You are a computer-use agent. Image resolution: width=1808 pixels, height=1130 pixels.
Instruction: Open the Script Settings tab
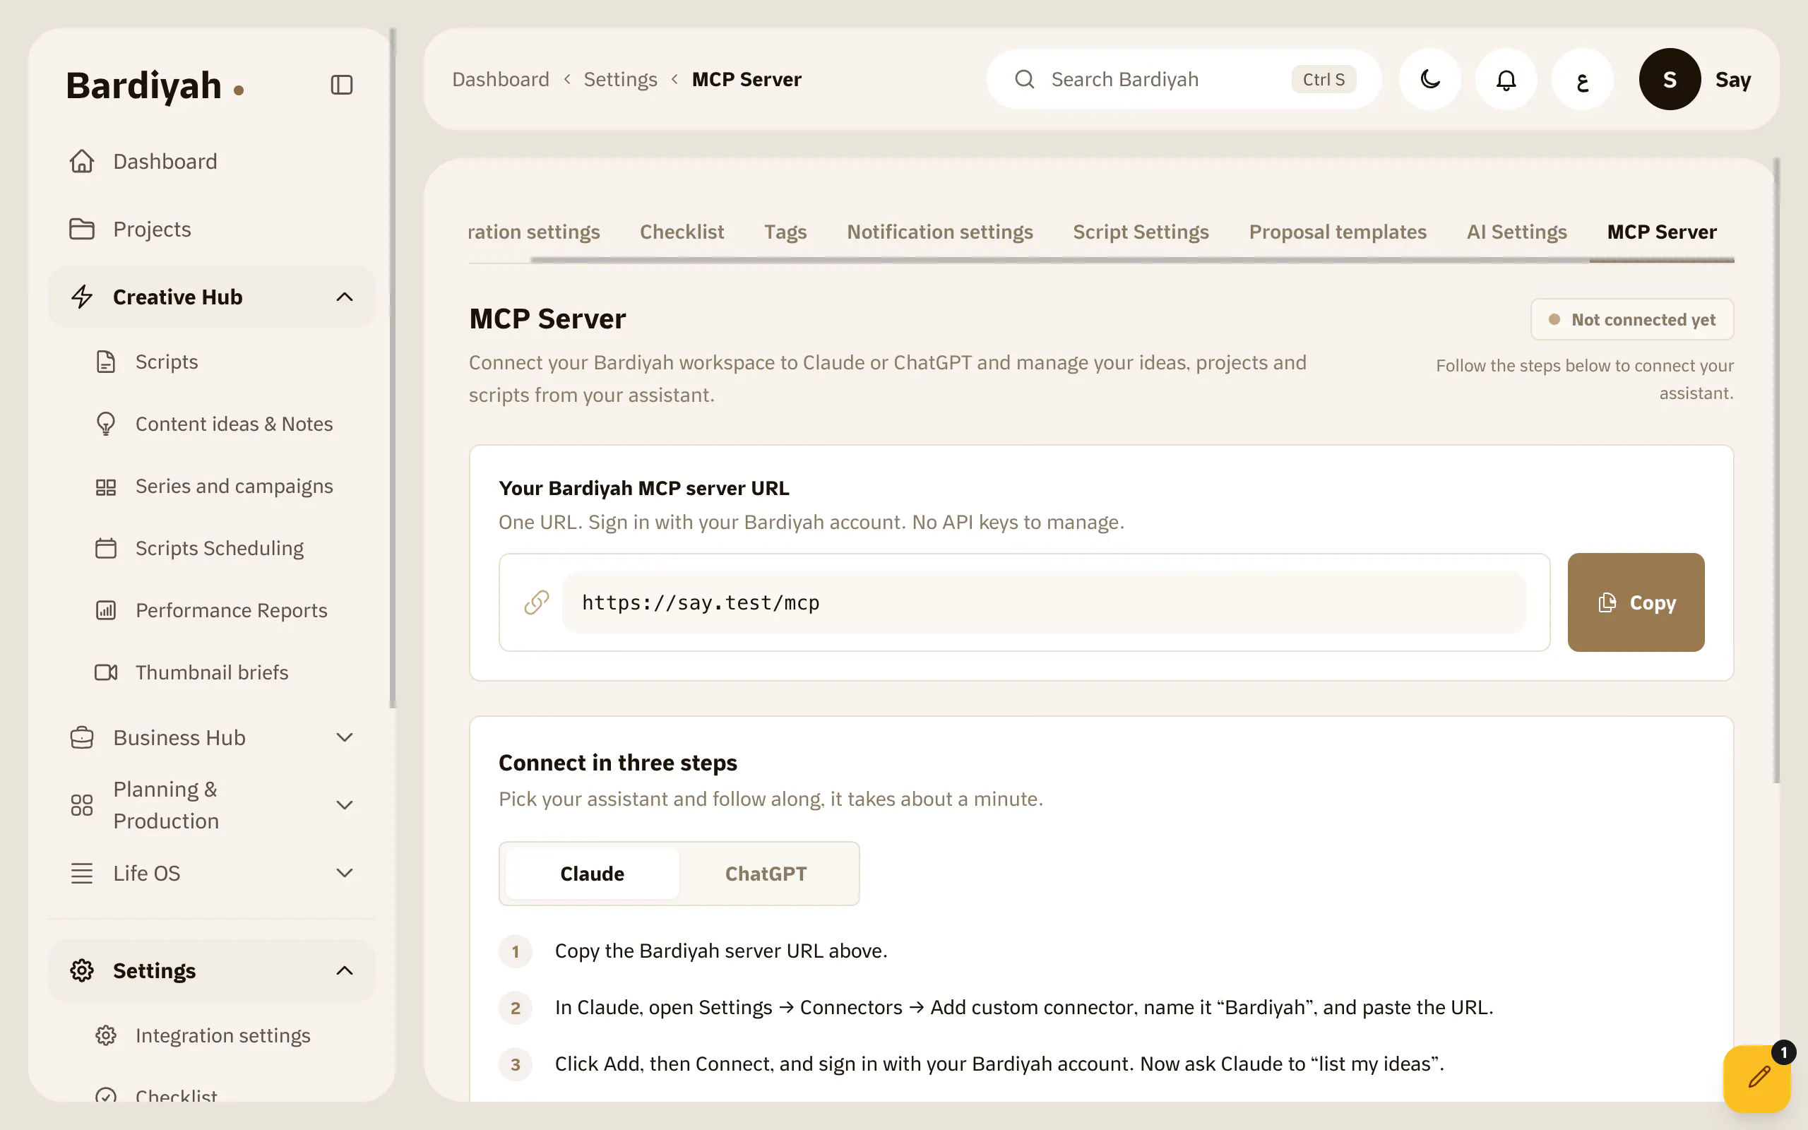click(1141, 232)
